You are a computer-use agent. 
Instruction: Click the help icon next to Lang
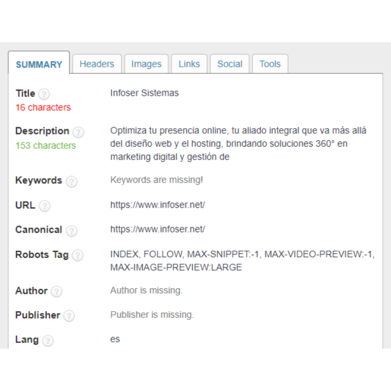coord(48,341)
